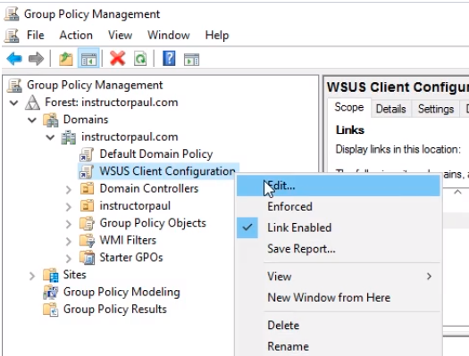The width and height of the screenshot is (469, 356).
Task: Click the instructorpaul OU folder icon
Action: tap(87, 206)
